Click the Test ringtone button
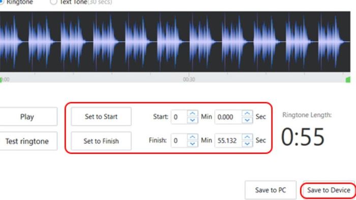356x200 pixels. point(27,141)
